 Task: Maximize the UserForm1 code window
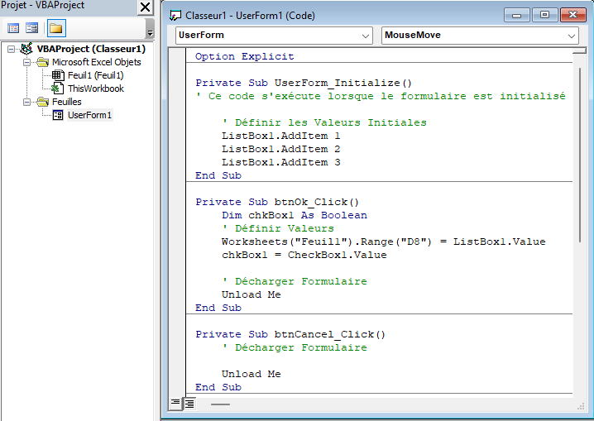544,16
